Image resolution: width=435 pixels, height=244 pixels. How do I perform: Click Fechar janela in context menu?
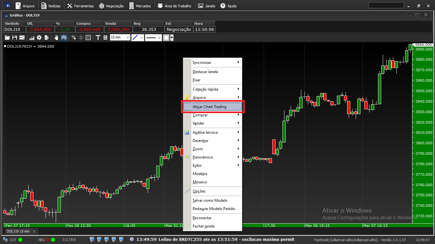[x=212, y=226]
